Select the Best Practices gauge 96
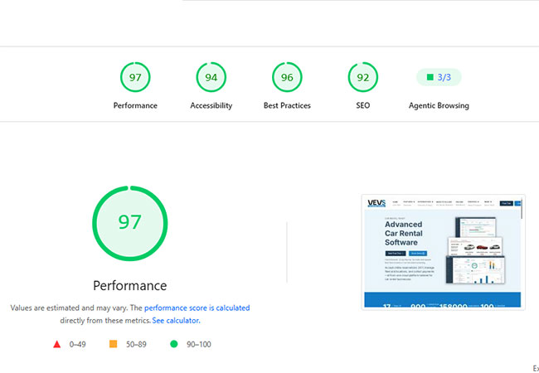Screen dimensions: 539x373 click(x=287, y=77)
